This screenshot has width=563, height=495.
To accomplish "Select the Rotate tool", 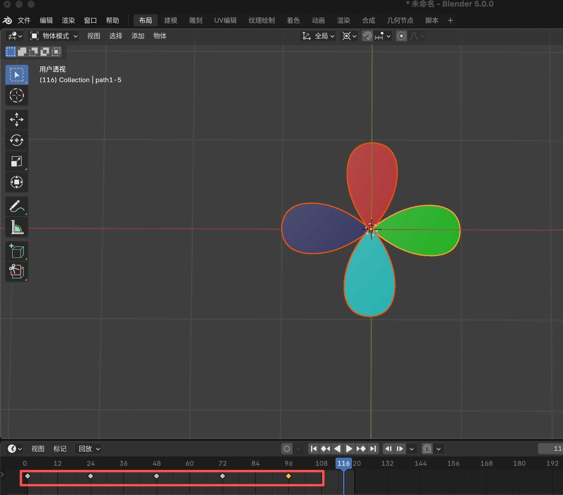I will click(17, 140).
